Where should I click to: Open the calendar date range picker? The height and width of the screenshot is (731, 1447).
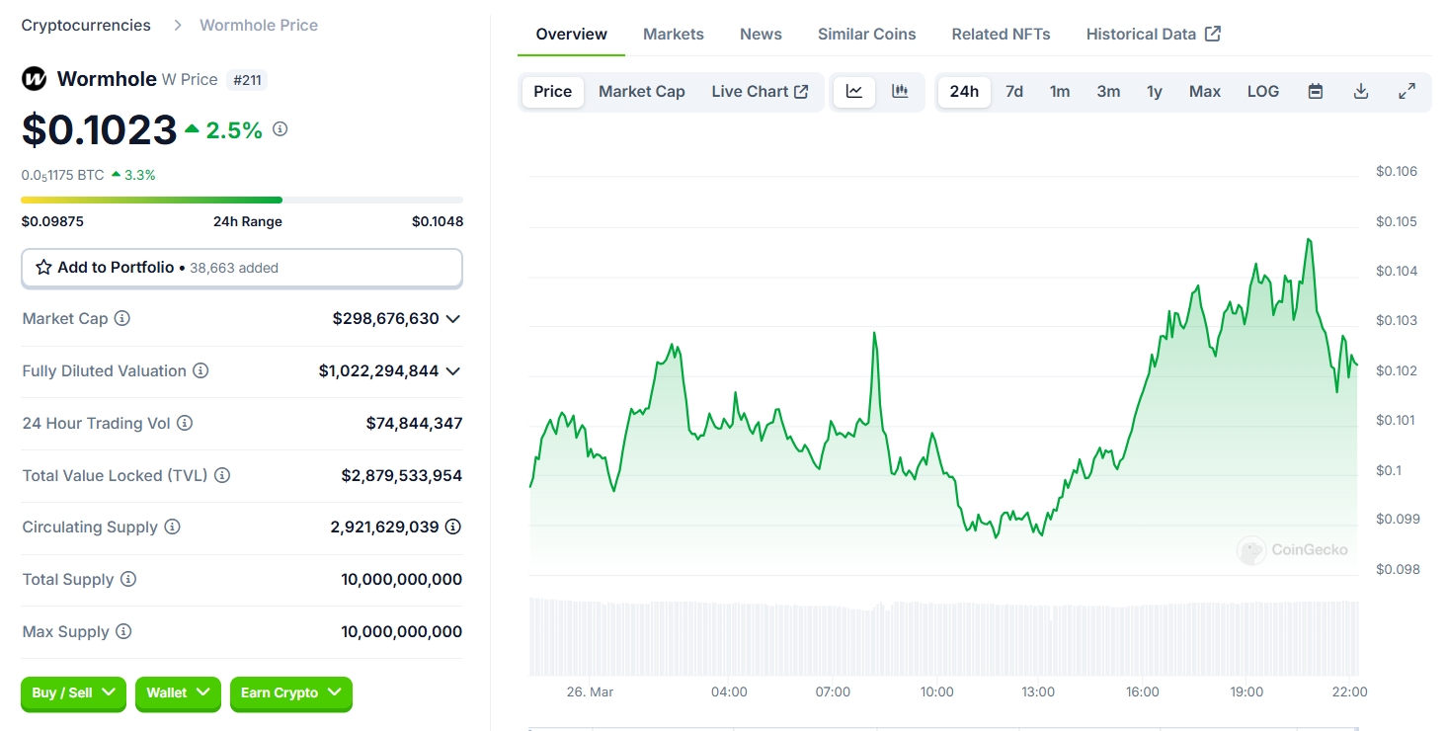1315,92
